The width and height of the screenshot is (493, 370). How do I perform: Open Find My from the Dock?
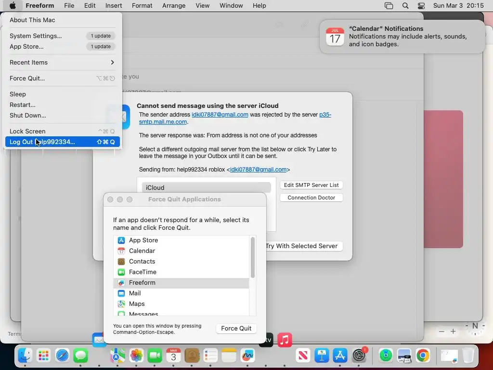[x=386, y=356]
